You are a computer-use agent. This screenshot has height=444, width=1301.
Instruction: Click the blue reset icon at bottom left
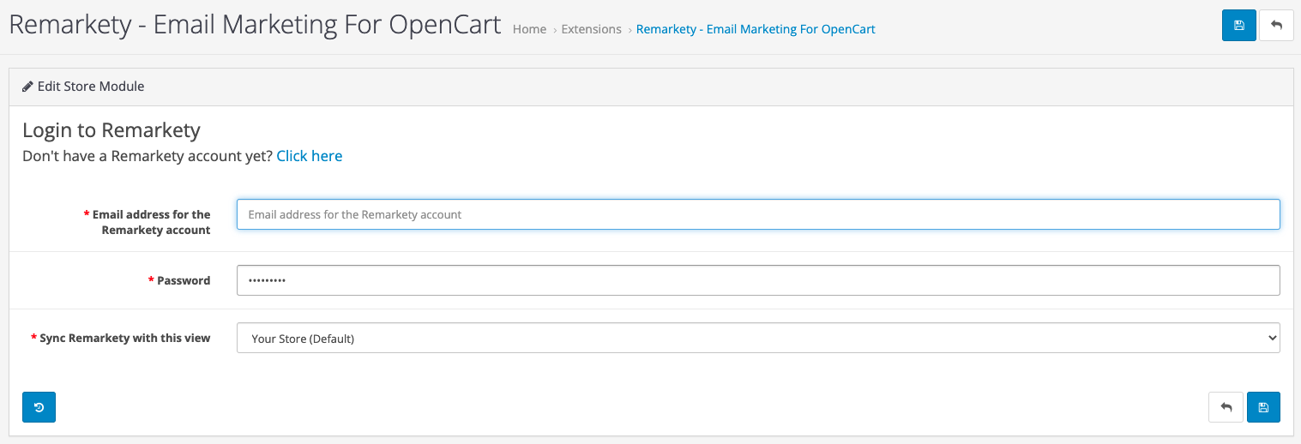click(39, 407)
